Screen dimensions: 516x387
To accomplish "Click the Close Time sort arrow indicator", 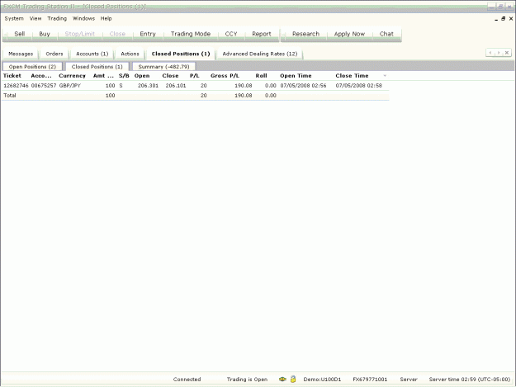I will [x=385, y=76].
